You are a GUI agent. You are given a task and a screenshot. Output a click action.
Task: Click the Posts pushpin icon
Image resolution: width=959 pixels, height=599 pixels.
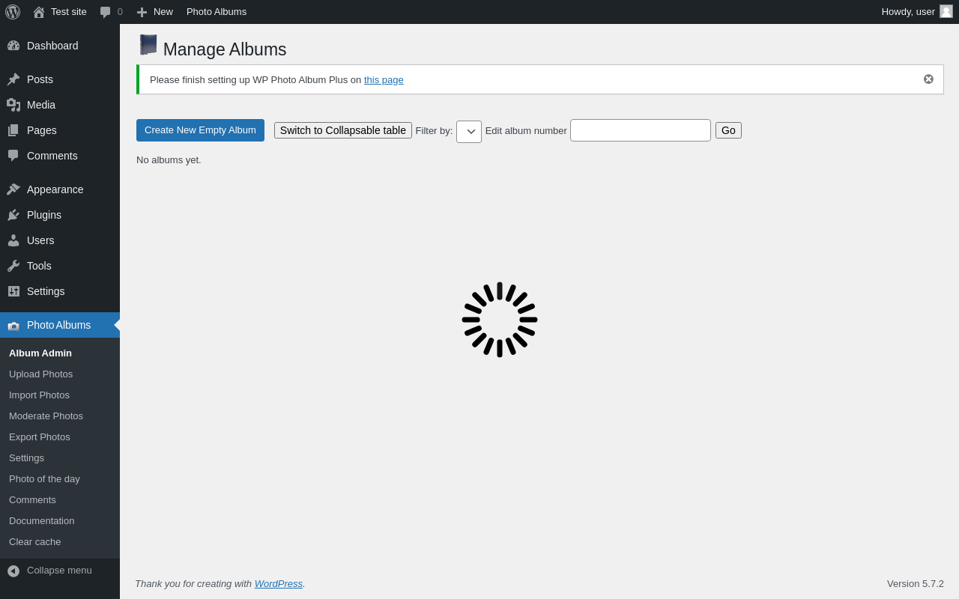click(13, 79)
